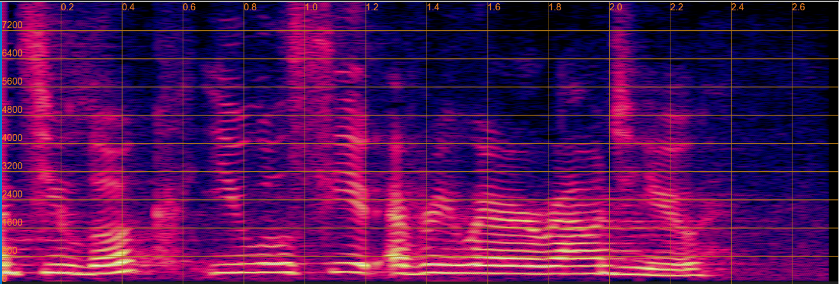Click the 5600 Hz axis label

click(13, 82)
